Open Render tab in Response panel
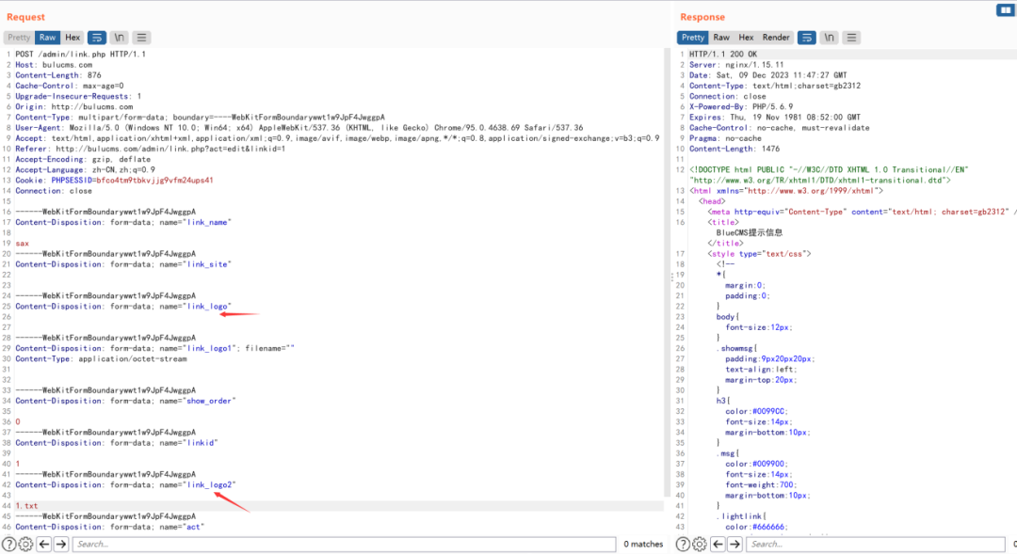 [776, 38]
